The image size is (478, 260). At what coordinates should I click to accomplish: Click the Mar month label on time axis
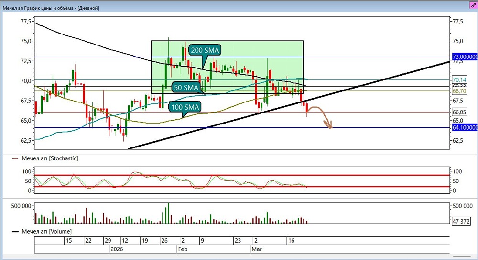(x=257, y=249)
